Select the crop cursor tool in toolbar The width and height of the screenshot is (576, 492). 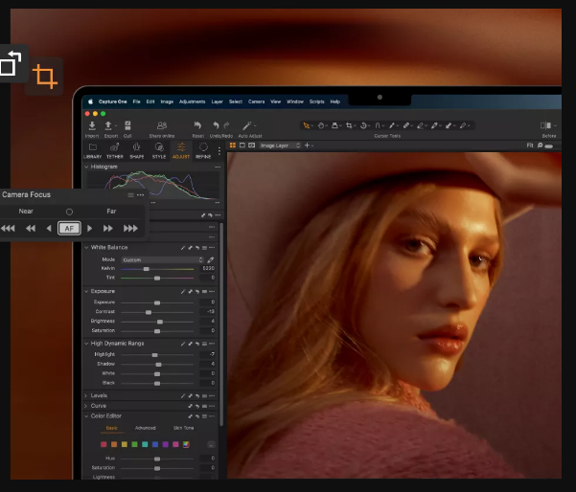point(349,125)
